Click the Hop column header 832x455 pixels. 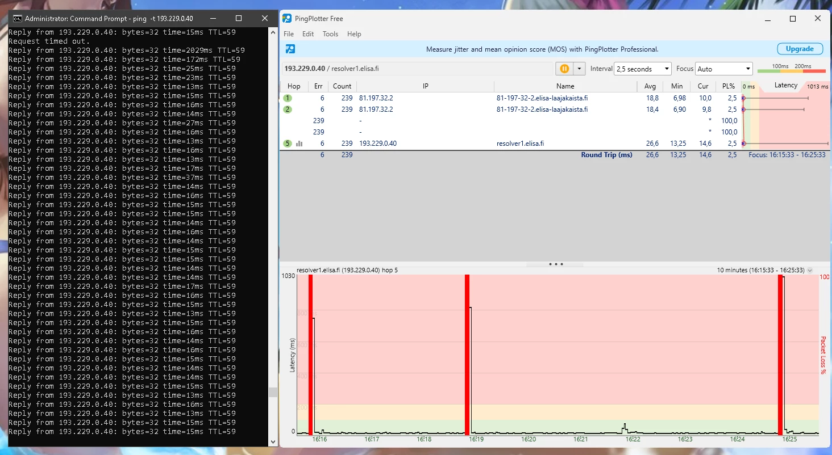point(294,86)
